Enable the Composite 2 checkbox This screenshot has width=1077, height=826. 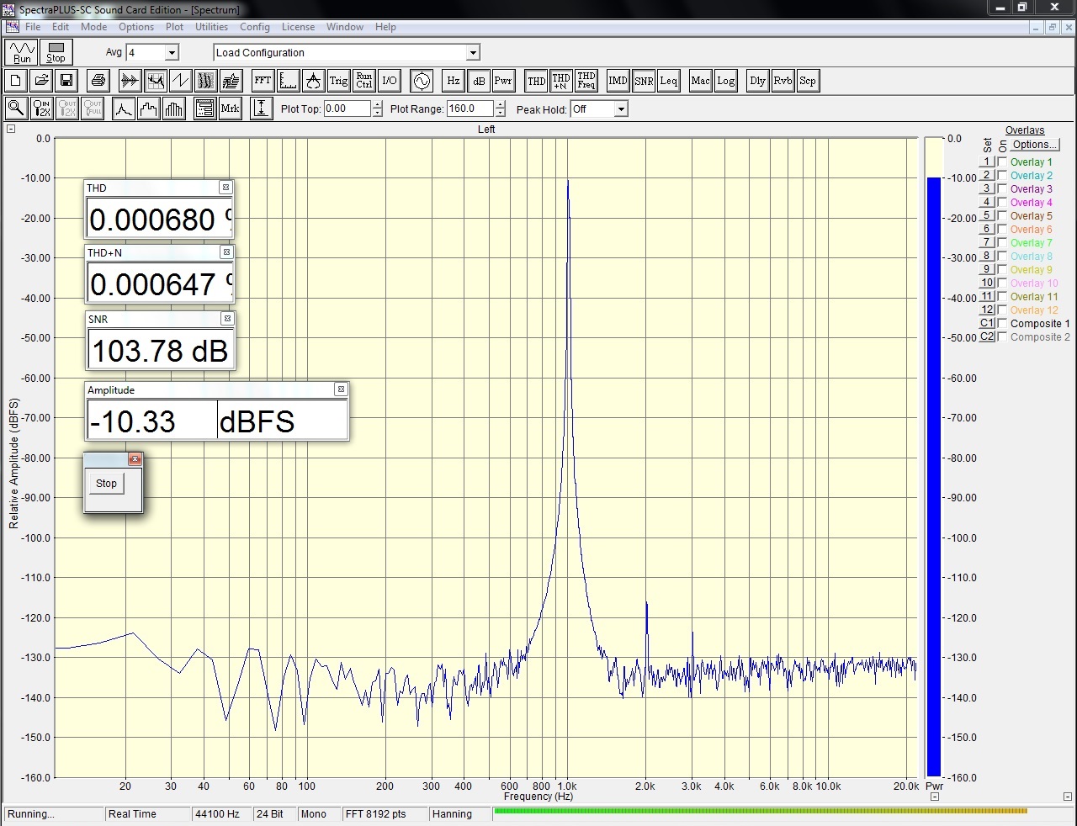(x=1002, y=337)
